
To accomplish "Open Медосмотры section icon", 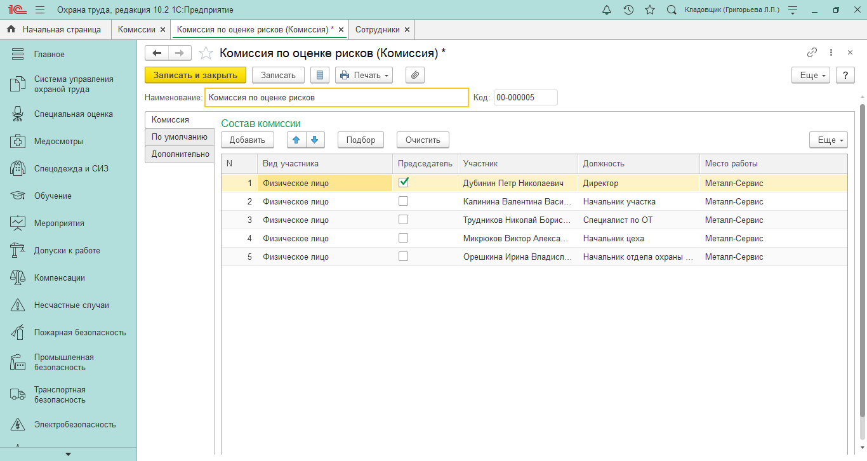I will tap(18, 141).
